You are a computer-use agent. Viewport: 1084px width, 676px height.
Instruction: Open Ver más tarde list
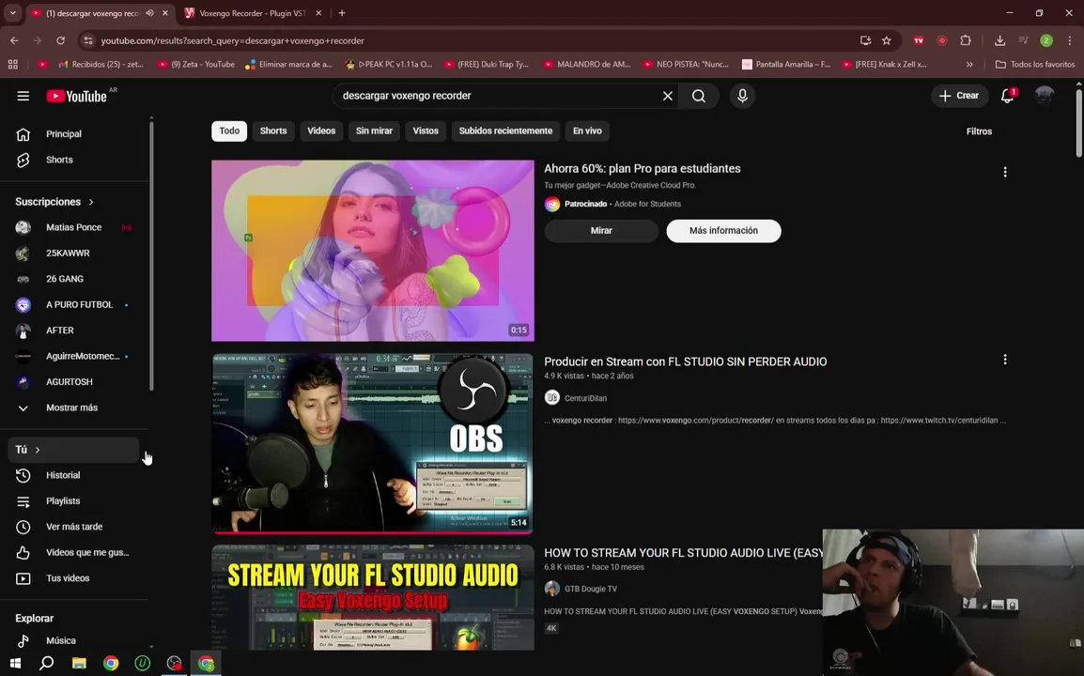(x=74, y=527)
